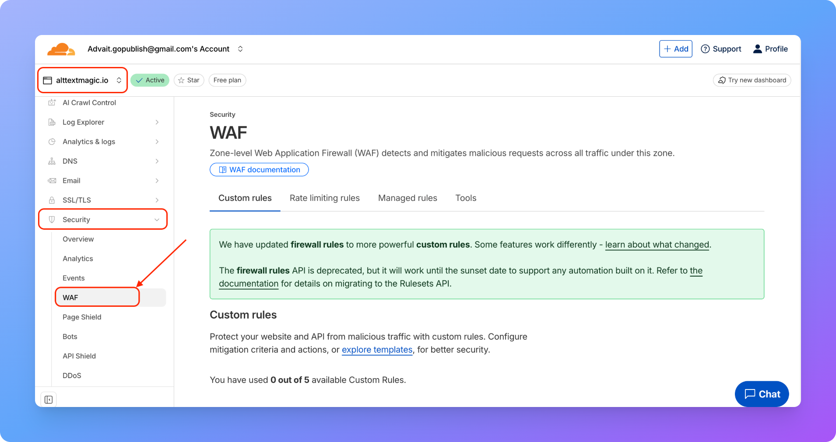The image size is (836, 442).
Task: Click the AI Crawl Control robot icon
Action: tap(52, 102)
